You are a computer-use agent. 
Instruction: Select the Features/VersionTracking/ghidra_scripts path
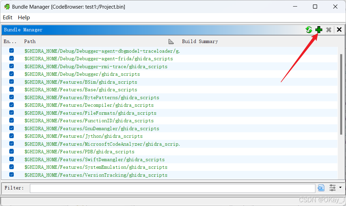pyautogui.click(x=96, y=175)
